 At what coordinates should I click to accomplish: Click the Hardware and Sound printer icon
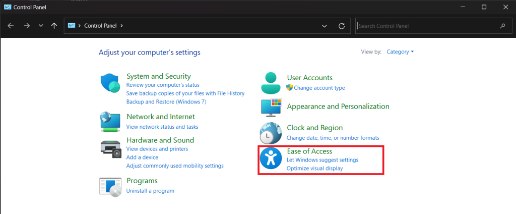click(110, 148)
